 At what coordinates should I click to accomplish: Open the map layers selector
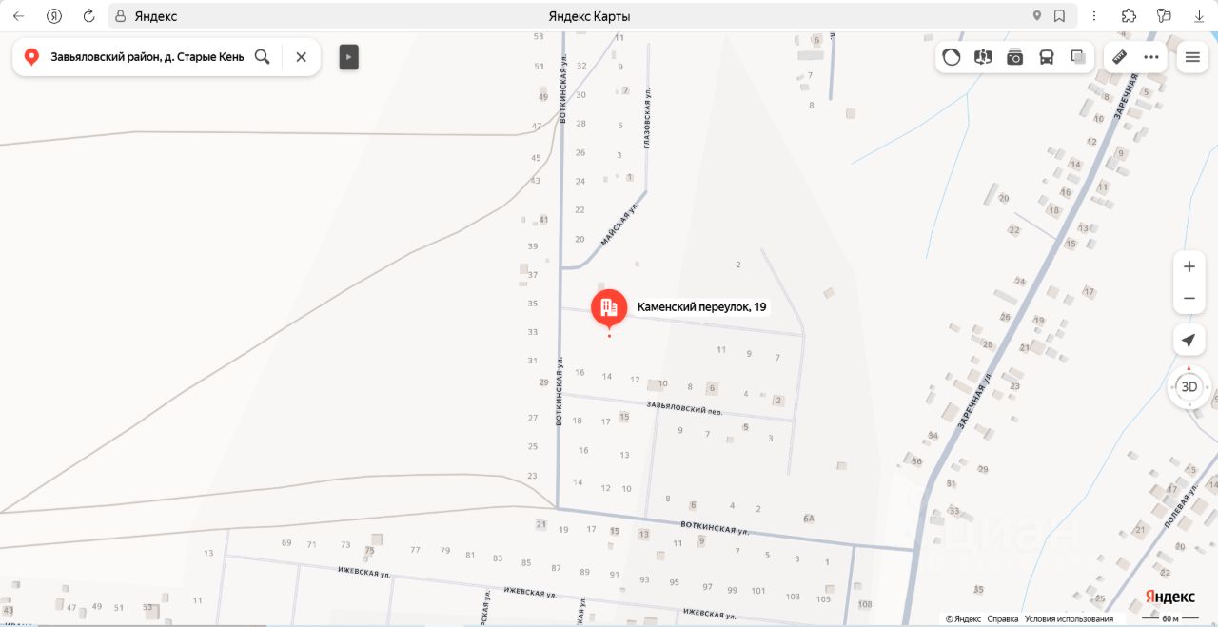[x=1078, y=57]
